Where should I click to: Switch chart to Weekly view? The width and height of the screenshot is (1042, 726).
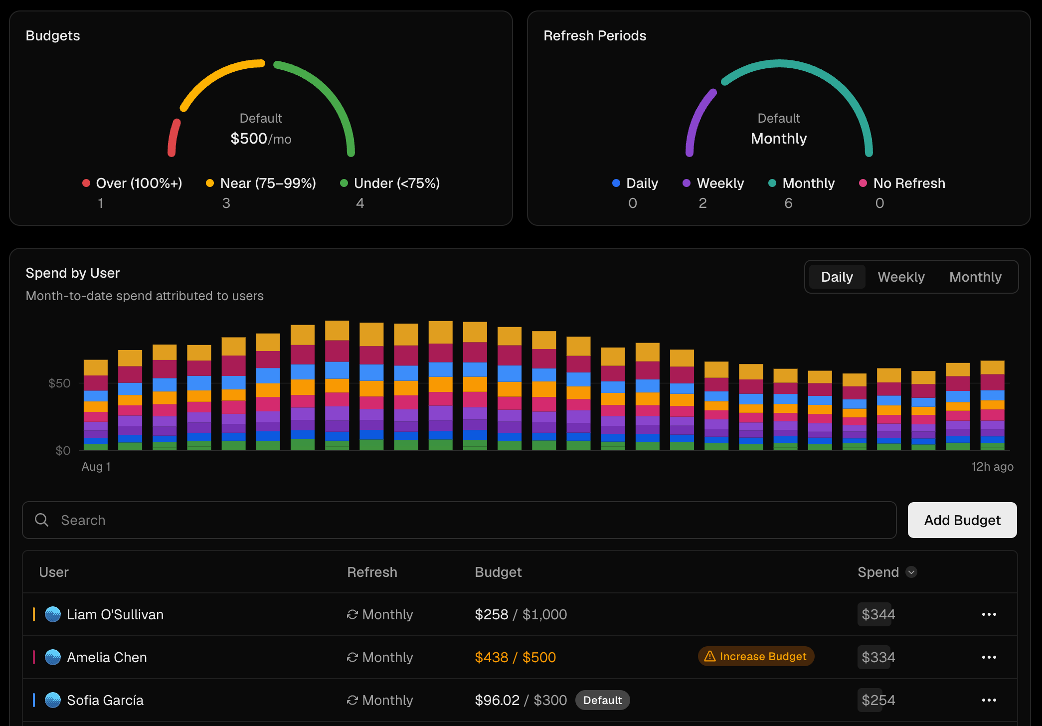[x=901, y=277]
